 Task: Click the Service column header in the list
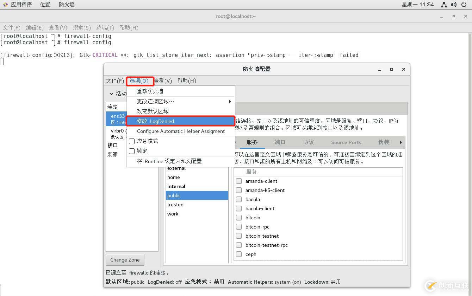[x=323, y=172]
